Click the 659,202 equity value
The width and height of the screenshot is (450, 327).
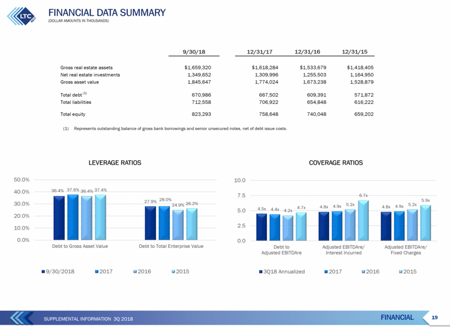point(364,114)
